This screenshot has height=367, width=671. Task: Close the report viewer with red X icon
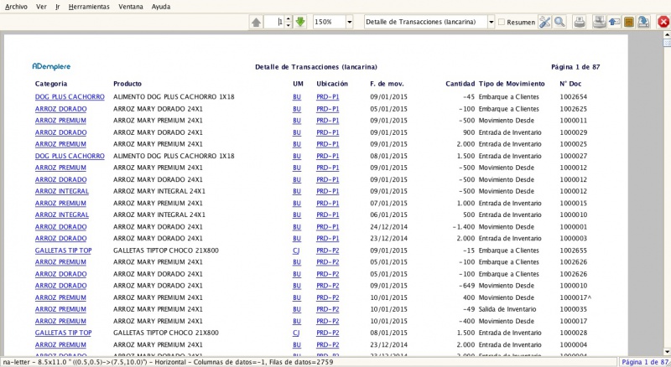point(663,22)
